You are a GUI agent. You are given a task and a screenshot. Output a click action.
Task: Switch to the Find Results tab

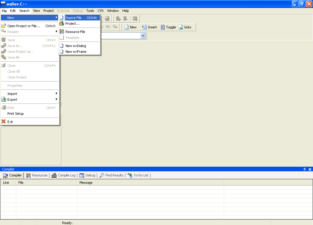click(x=111, y=175)
